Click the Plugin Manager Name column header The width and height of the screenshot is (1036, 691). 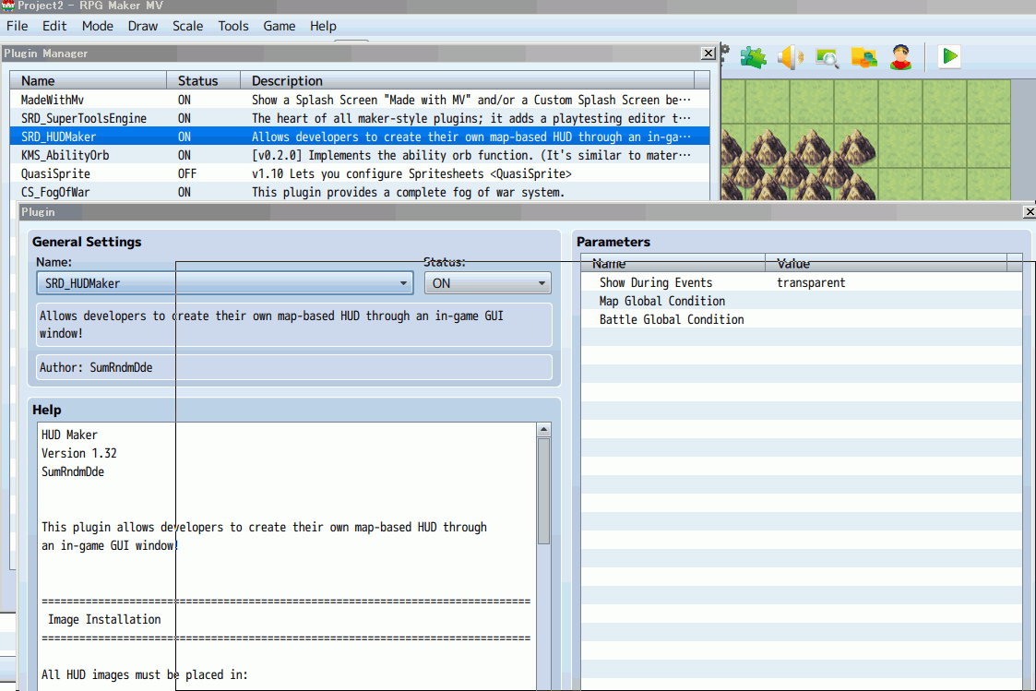(89, 80)
